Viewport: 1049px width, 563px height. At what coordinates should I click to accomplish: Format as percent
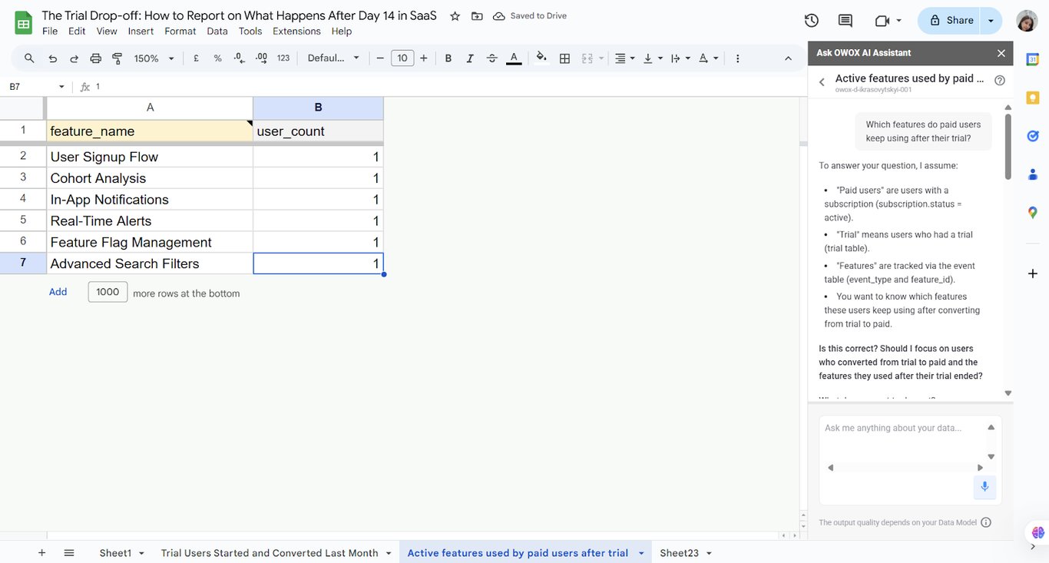217,58
